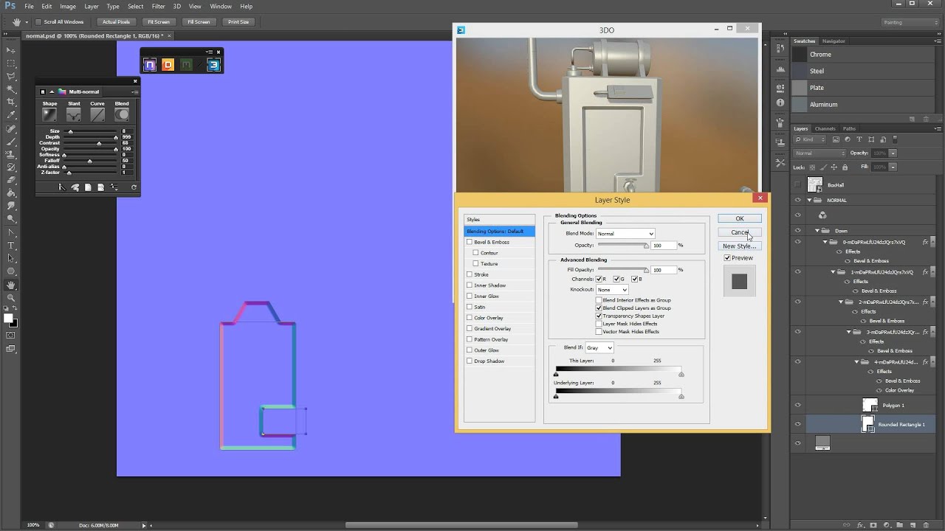This screenshot has height=531, width=945.
Task: Open the Blend Mode dropdown in Layer Style
Action: [625, 234]
